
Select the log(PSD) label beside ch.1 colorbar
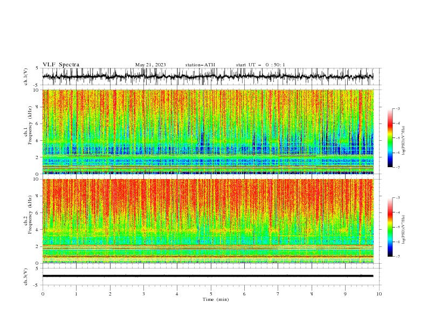coord(403,141)
